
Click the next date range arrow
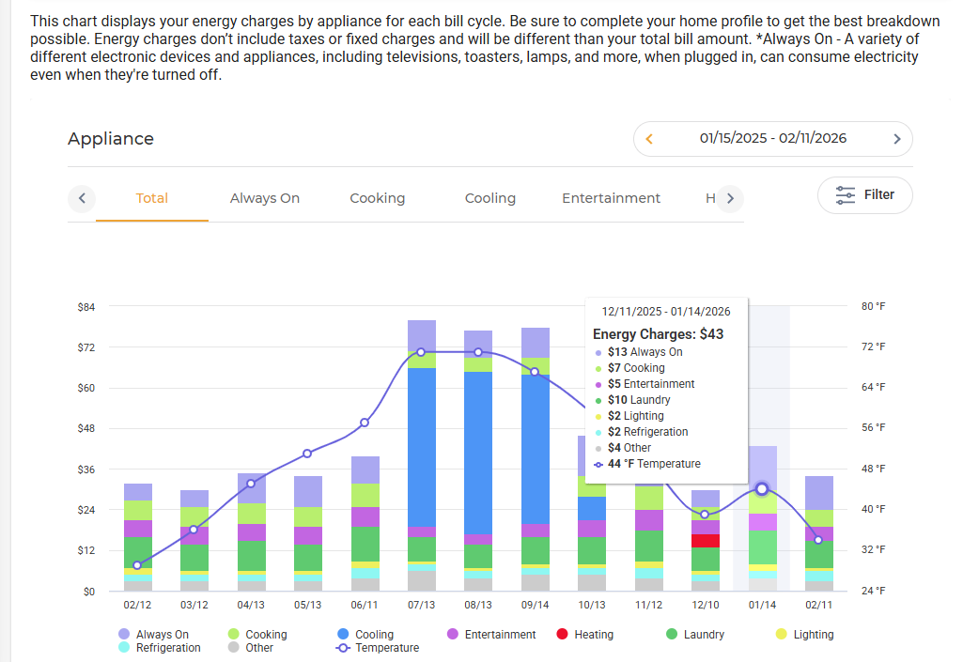tap(896, 139)
